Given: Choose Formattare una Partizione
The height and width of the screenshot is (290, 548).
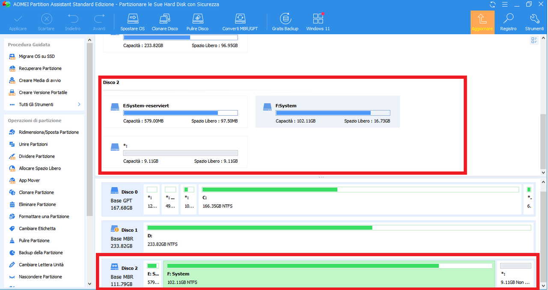Looking at the screenshot, I should pyautogui.click(x=44, y=216).
